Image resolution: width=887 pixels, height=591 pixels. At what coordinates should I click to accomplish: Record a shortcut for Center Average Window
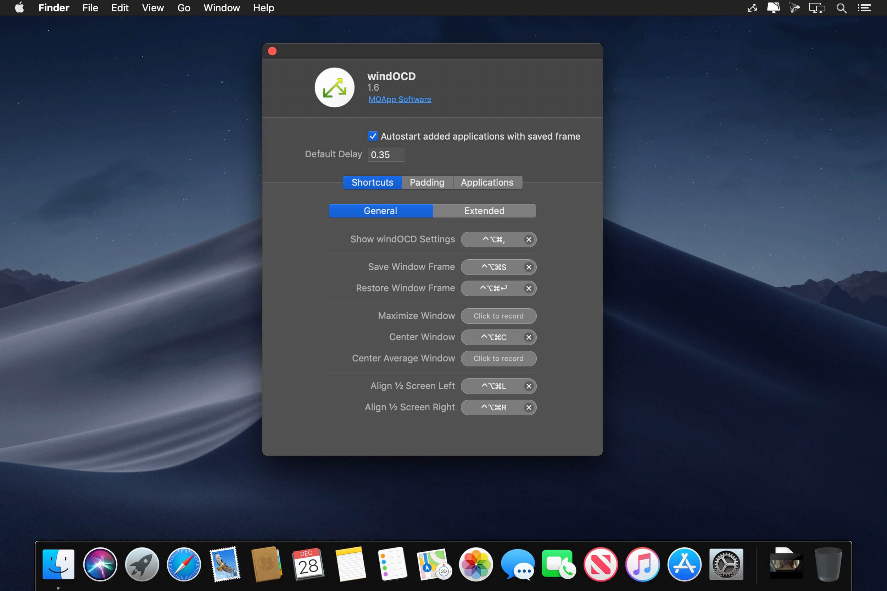click(x=498, y=359)
